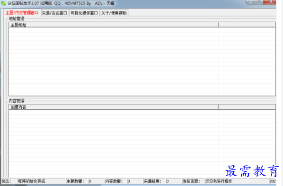Minimize the 论坛回帖助手 window

pos(250,2)
